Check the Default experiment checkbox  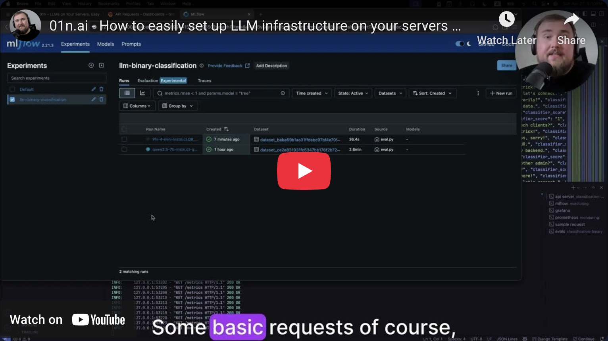(x=12, y=89)
